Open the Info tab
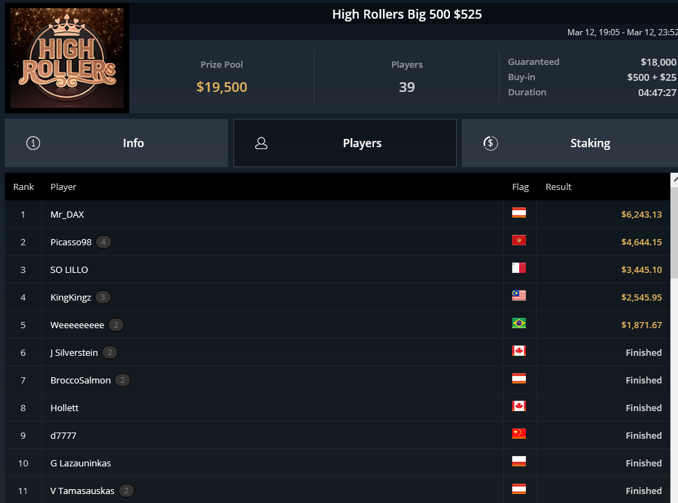 (x=116, y=143)
